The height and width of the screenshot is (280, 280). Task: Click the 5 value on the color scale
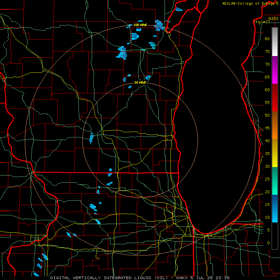[x=268, y=230]
